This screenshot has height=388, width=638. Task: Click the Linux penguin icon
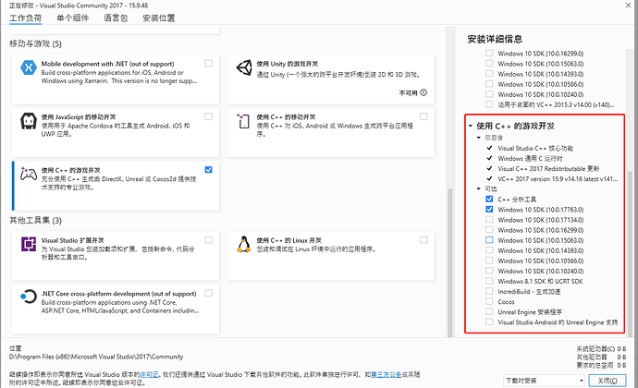[x=244, y=244]
